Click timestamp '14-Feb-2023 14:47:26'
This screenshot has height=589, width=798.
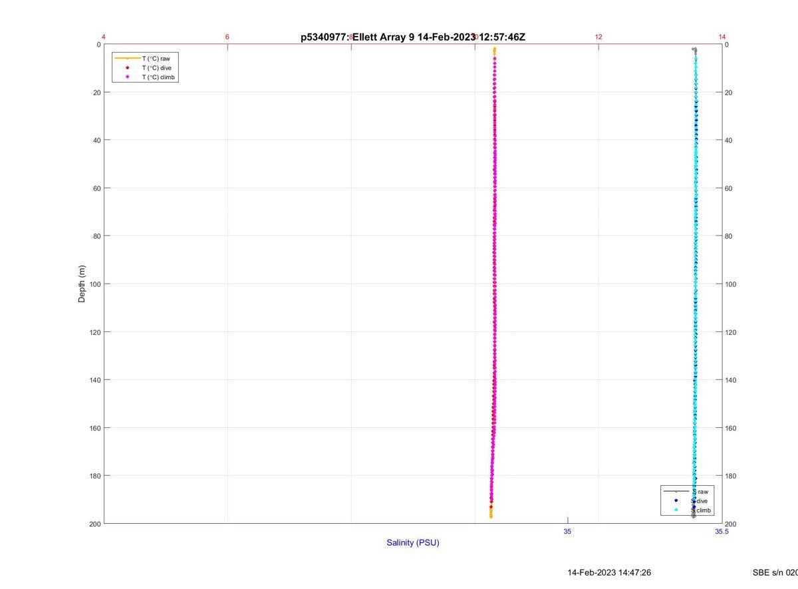pos(609,572)
